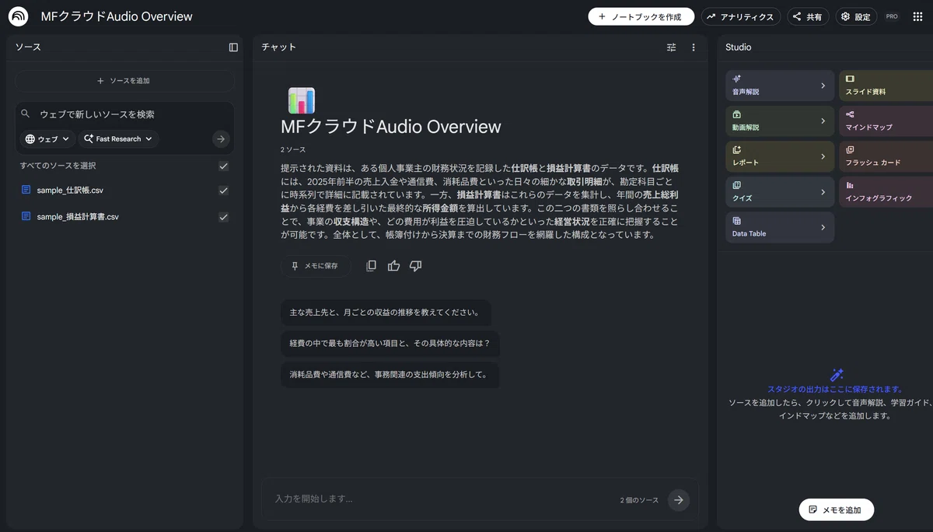
Task: Expand 動画解説 options chevron
Action: point(823,121)
